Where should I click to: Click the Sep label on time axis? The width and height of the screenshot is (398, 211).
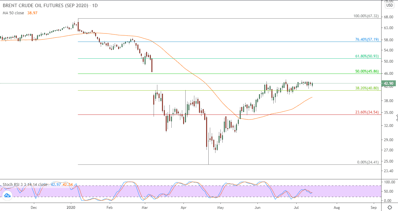point(374,207)
